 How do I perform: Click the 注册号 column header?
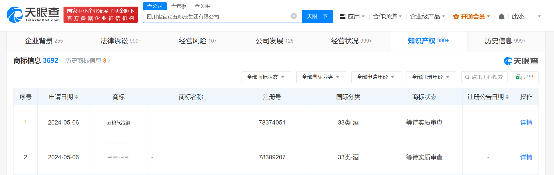pyautogui.click(x=272, y=97)
